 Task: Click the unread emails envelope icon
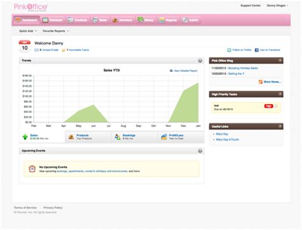(x=36, y=50)
